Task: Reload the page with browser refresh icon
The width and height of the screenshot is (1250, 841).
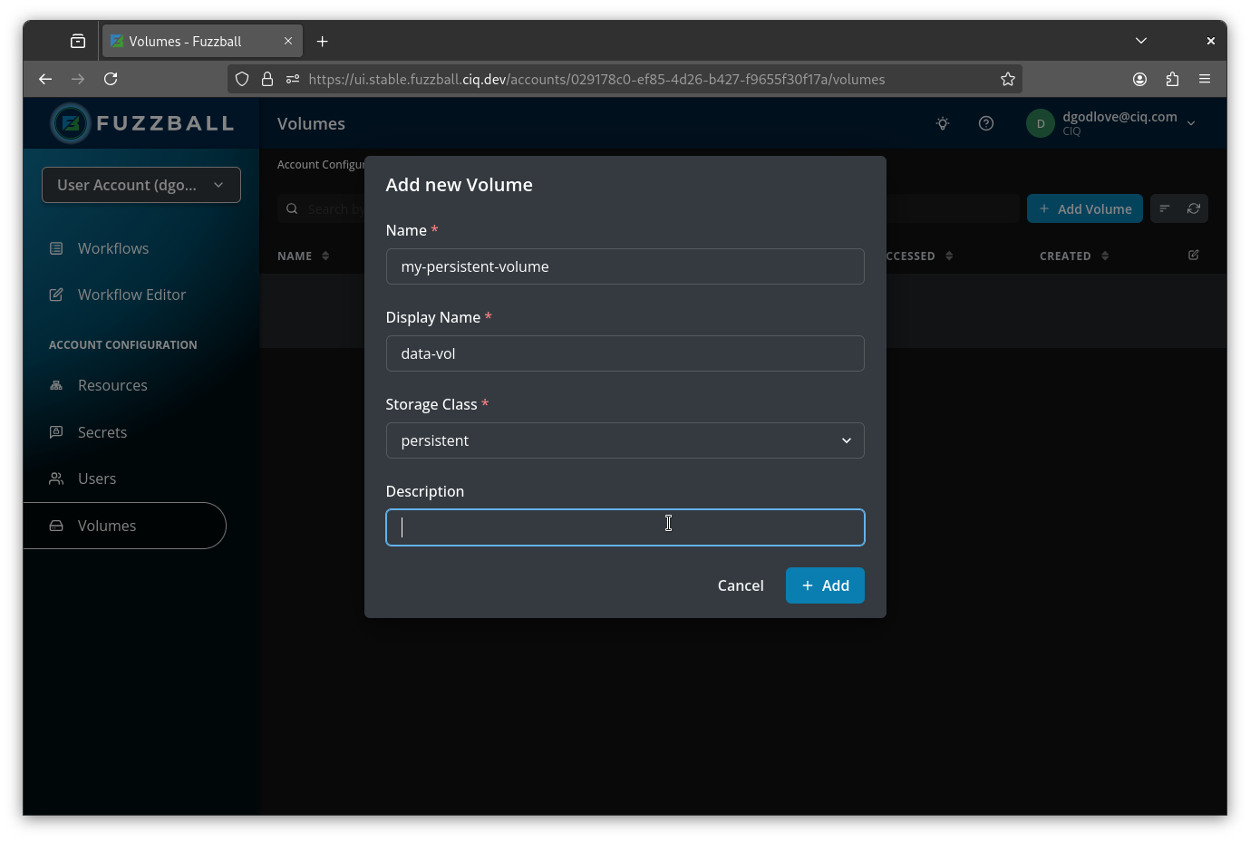Action: pyautogui.click(x=111, y=79)
